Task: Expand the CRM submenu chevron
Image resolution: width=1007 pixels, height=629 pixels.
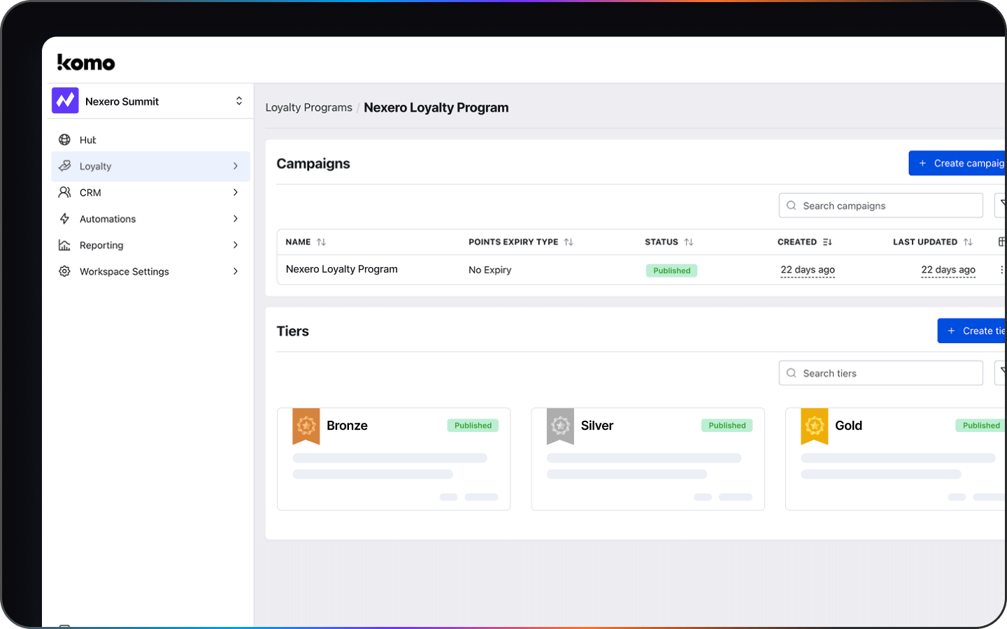Action: coord(236,192)
